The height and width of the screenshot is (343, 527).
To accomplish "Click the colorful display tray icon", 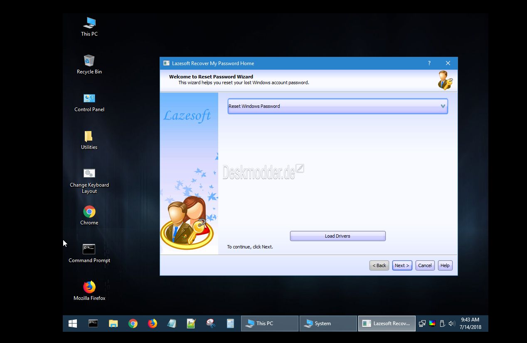I will (432, 324).
